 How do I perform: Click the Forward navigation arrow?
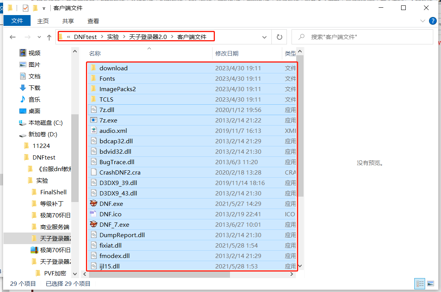tap(27, 37)
